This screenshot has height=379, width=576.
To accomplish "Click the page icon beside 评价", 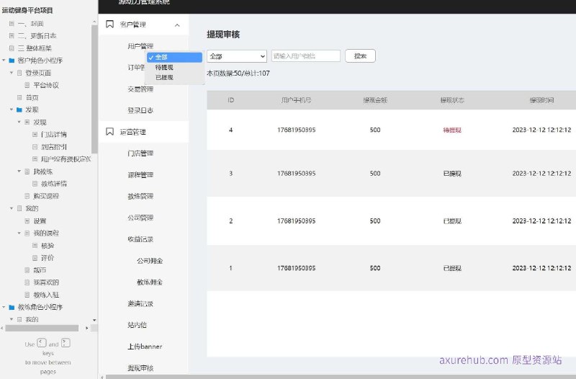I will coord(35,258).
